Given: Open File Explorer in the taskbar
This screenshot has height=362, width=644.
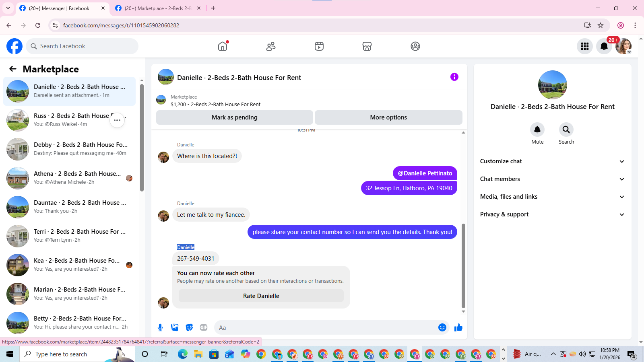Looking at the screenshot, I should 198,354.
